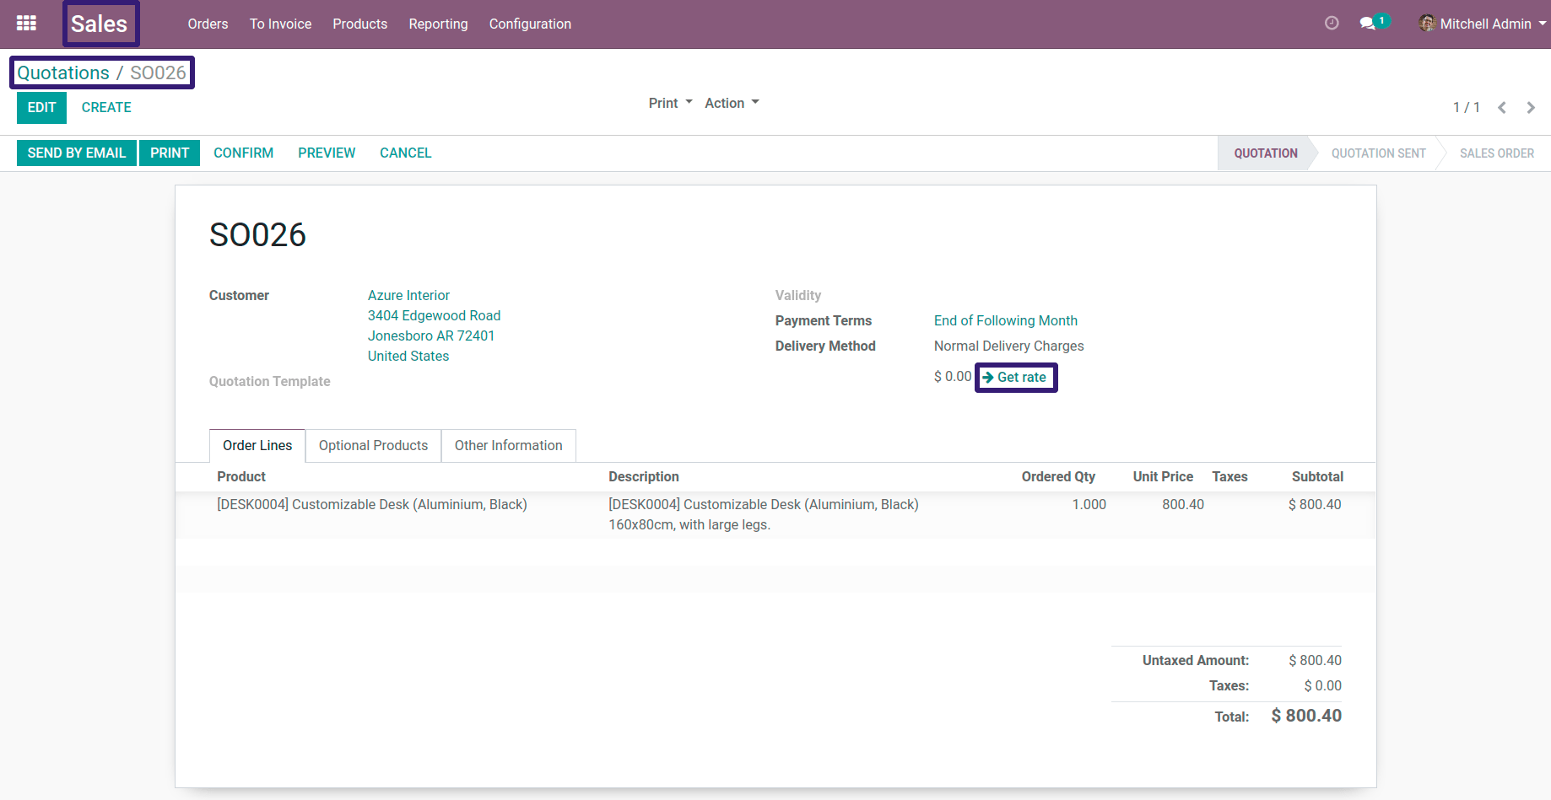Expand the Action dropdown
This screenshot has width=1551, height=800.
click(732, 103)
